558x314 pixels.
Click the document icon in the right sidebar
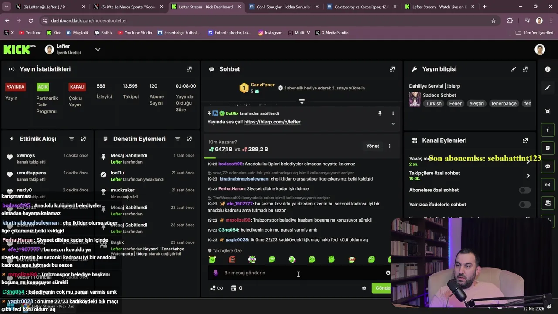548,148
